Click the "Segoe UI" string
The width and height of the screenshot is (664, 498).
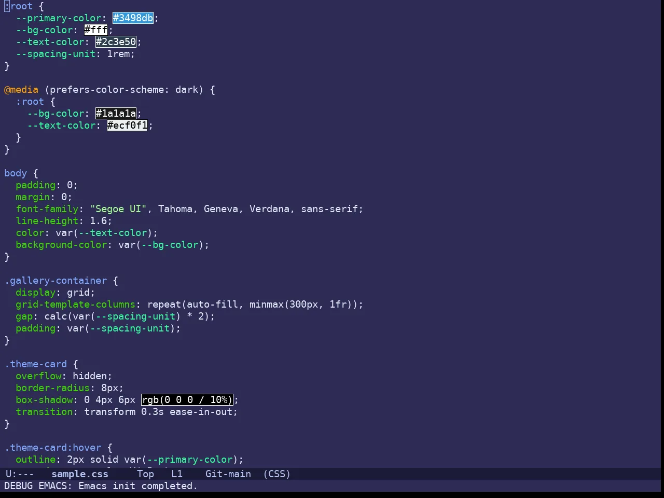click(x=118, y=209)
